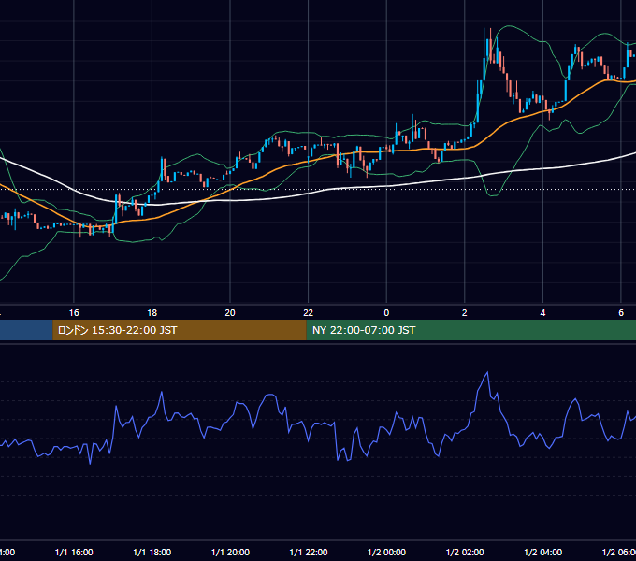Click the 1/1 16:00 time label
Screen dimensions: 636x561
(74, 552)
